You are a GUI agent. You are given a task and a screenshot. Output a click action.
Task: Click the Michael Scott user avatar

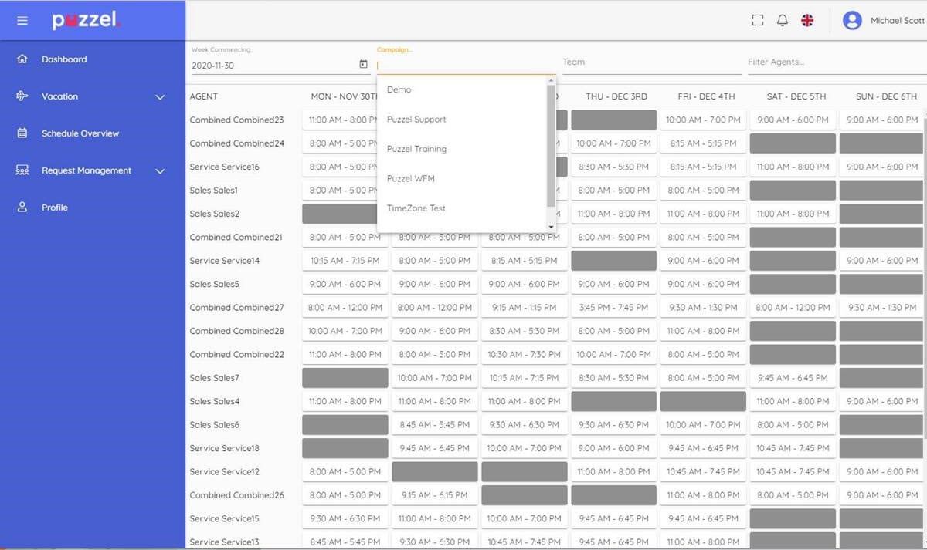(852, 21)
